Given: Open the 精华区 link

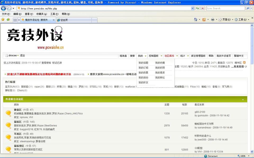Looking at the screenshot, I should [x=238, y=63].
